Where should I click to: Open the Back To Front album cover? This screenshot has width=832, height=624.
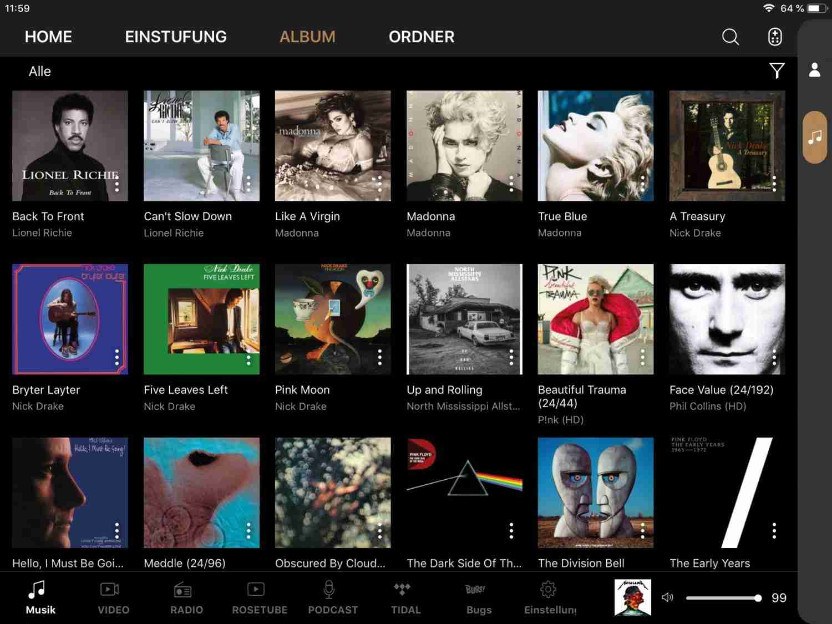pos(70,146)
